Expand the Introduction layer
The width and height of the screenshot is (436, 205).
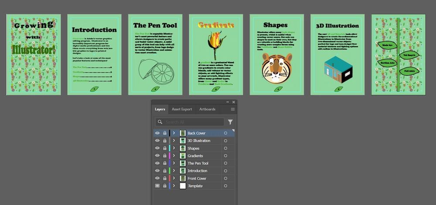[174, 171]
